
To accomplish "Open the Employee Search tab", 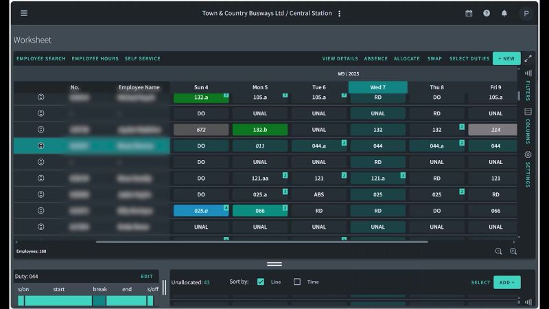I will coord(41,58).
